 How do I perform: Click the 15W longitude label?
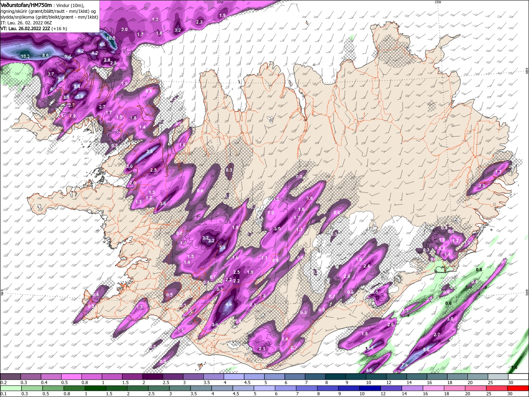coord(438,2)
